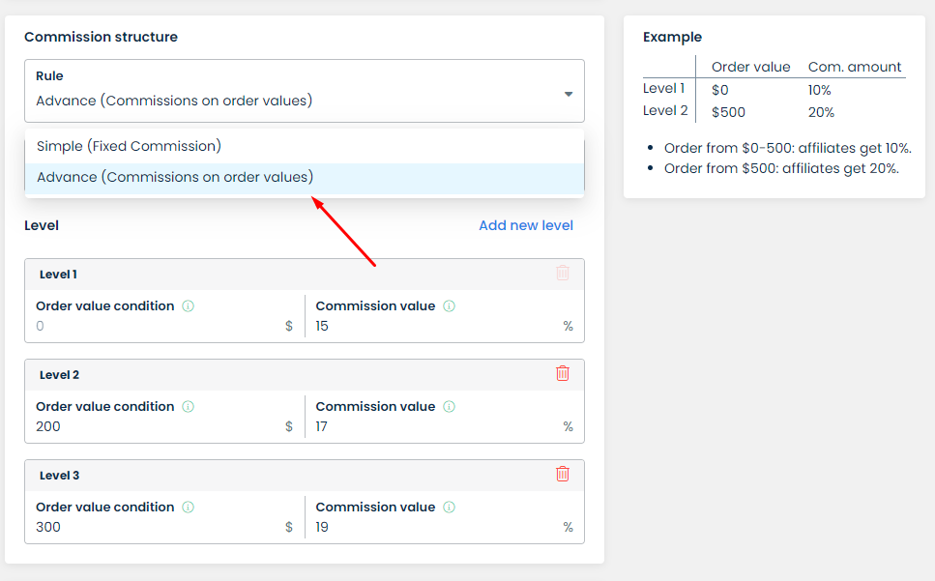Screen dimensions: 935x581
Task: Edit Level 3 commission value field
Action: [435, 528]
